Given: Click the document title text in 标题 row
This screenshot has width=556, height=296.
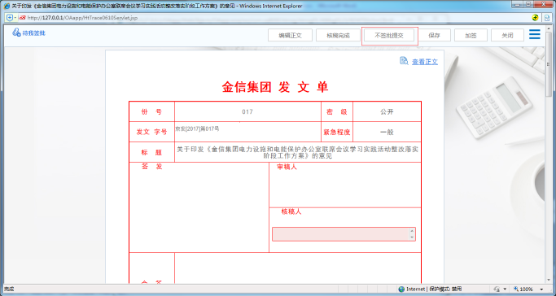Looking at the screenshot, I should click(x=298, y=152).
